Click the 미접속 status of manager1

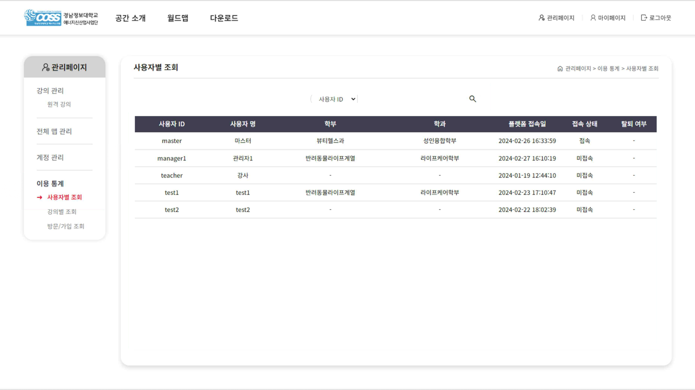pyautogui.click(x=584, y=158)
